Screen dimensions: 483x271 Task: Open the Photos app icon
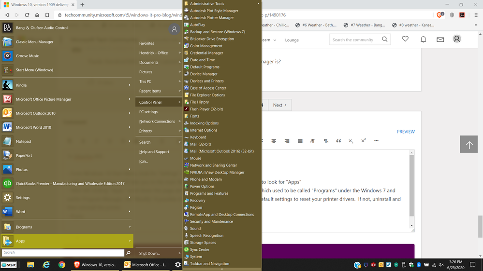(7, 169)
